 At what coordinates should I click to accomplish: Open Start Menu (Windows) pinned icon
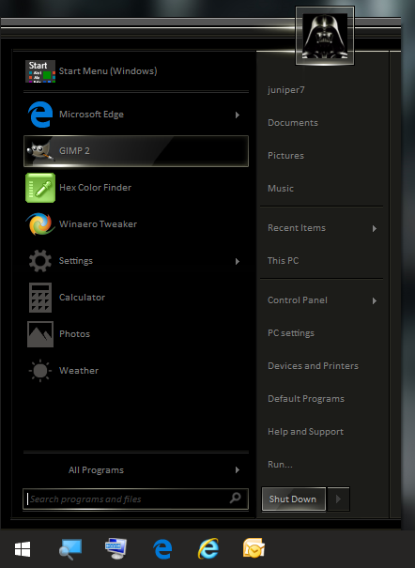(40, 71)
